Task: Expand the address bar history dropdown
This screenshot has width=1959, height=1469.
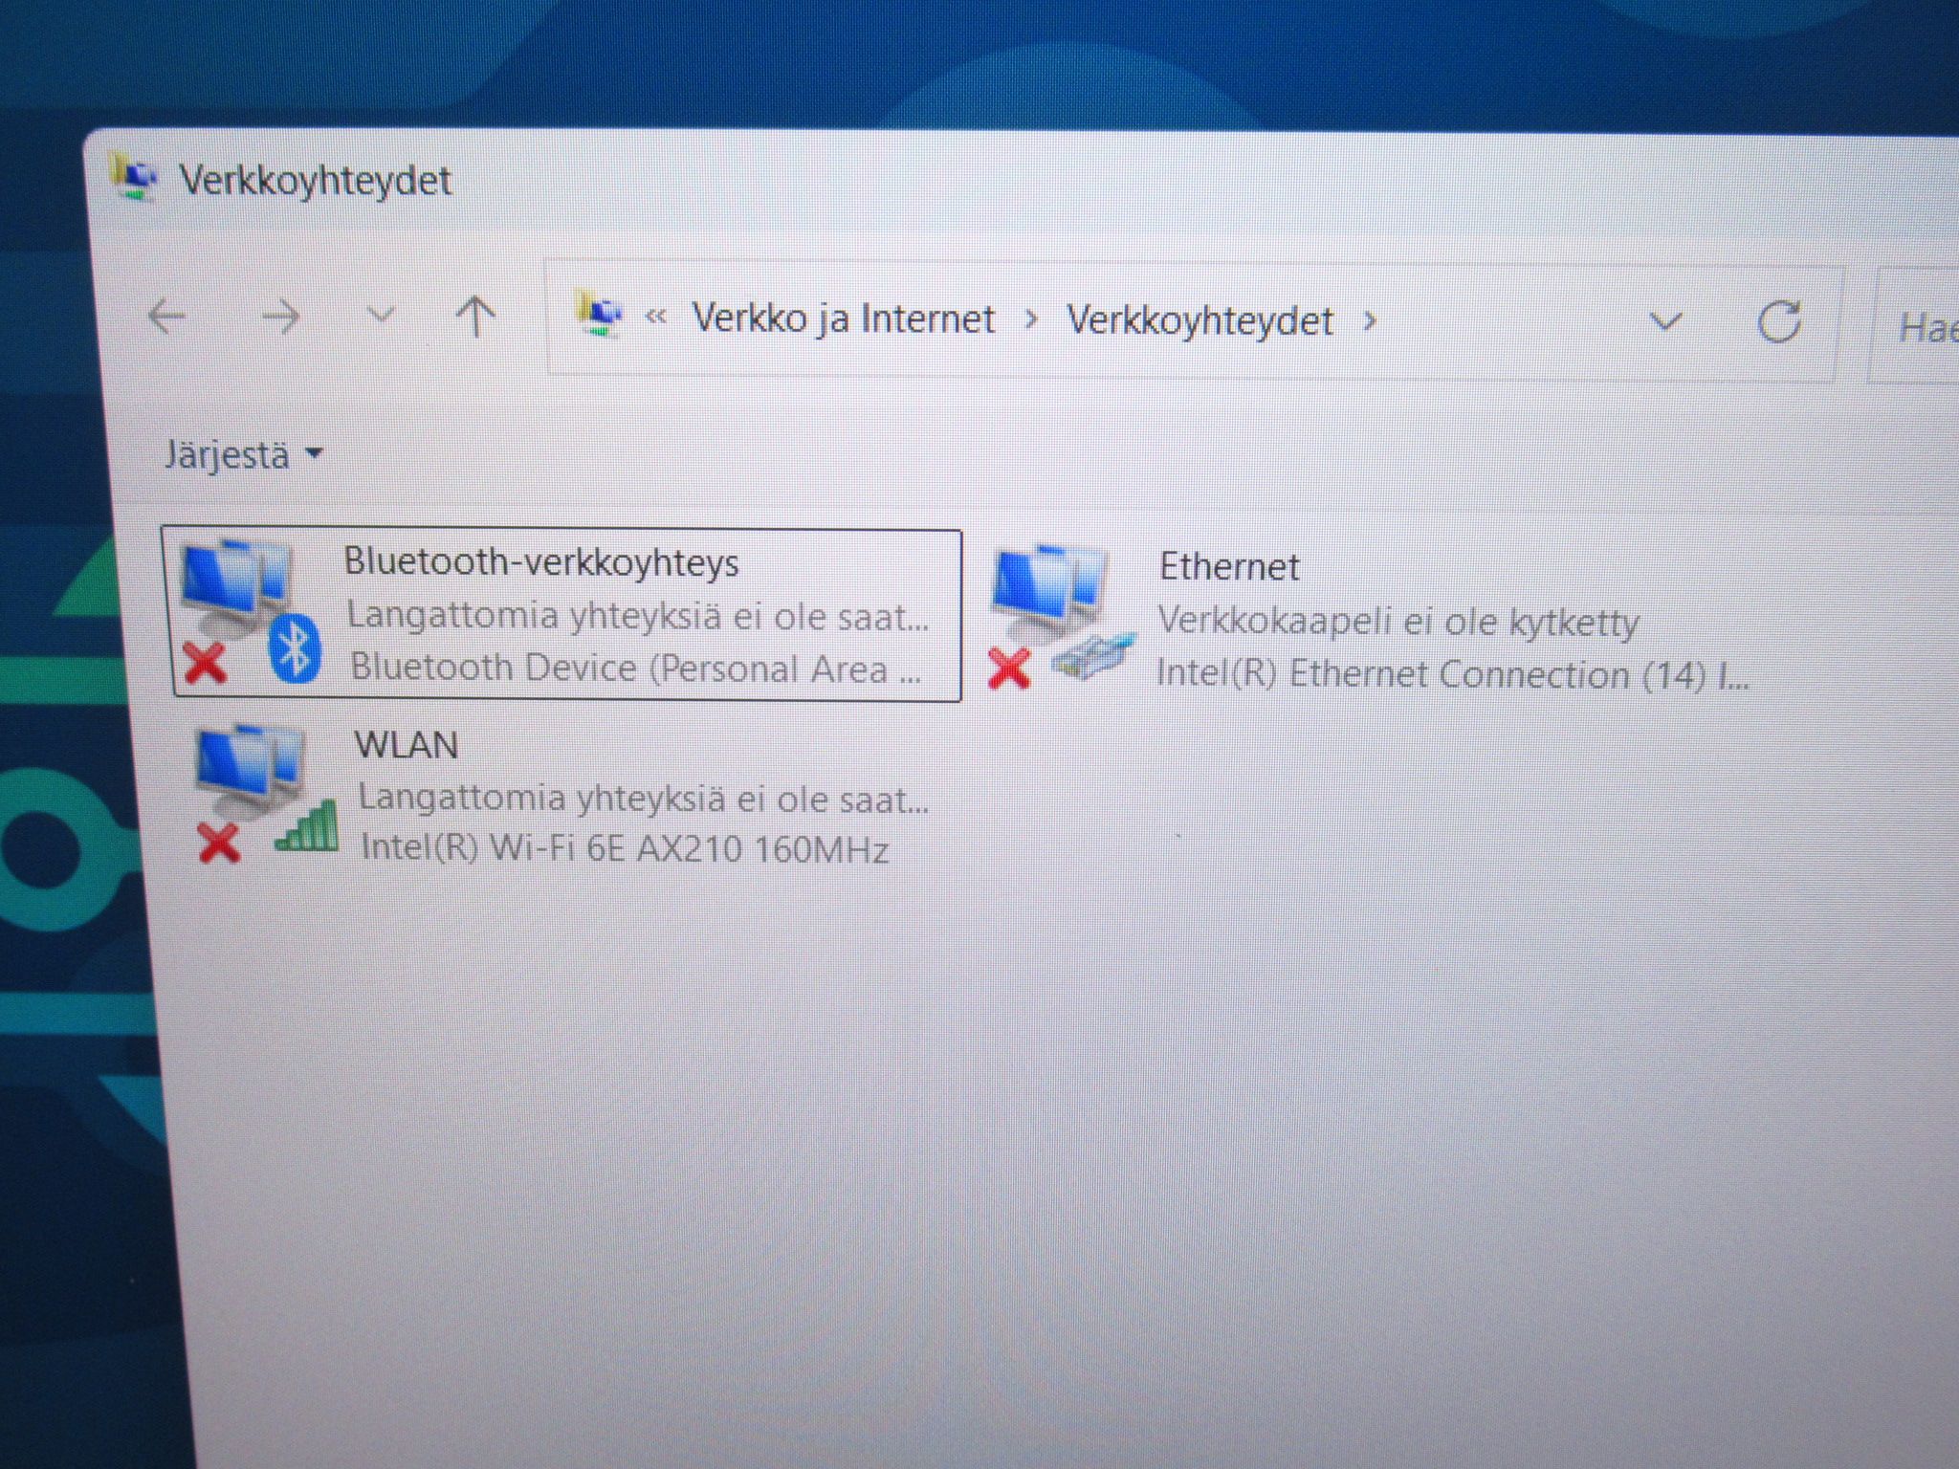Action: click(x=1666, y=322)
